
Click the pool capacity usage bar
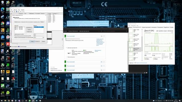73,39
